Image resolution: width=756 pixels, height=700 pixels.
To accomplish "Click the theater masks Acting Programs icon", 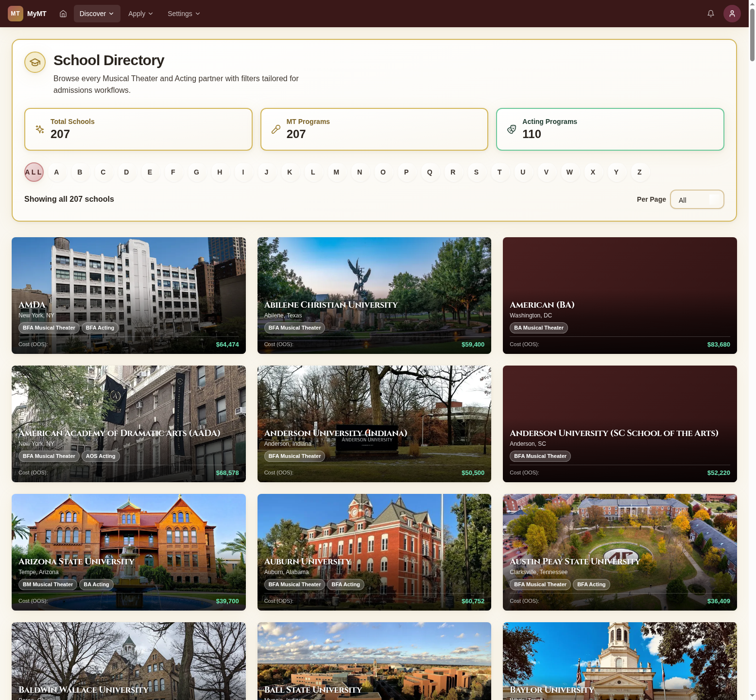I will 512,129.
